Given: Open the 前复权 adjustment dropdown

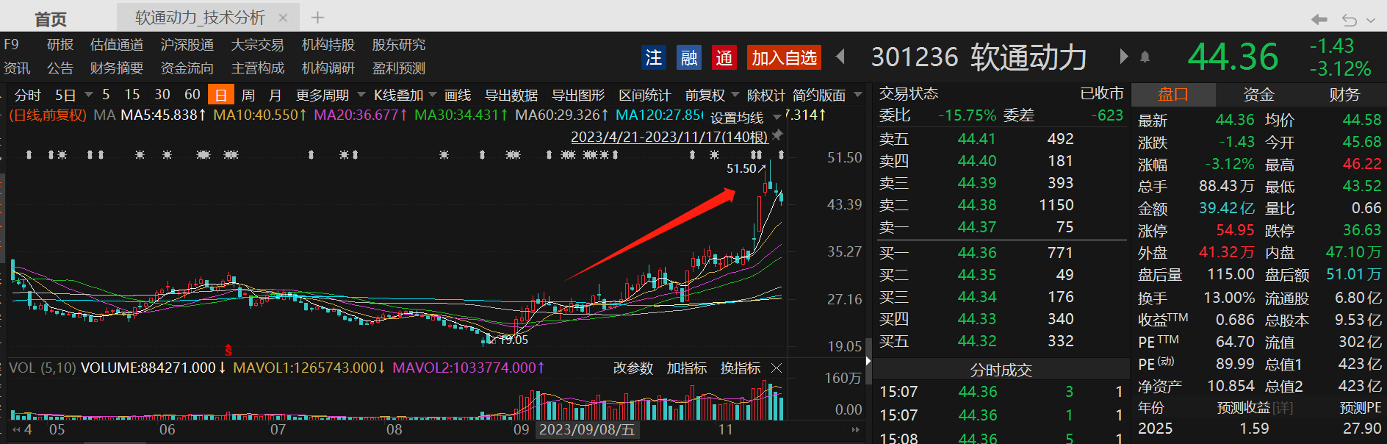Looking at the screenshot, I should 735,95.
